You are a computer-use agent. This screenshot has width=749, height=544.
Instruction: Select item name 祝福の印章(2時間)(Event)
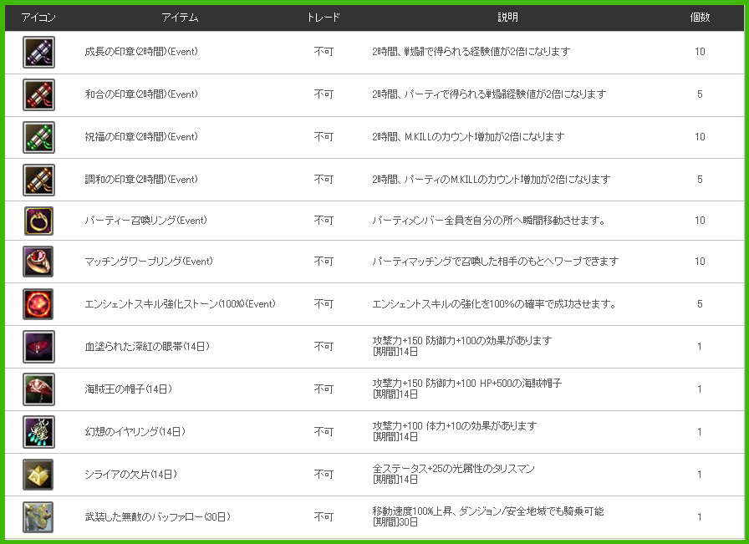click(x=141, y=136)
